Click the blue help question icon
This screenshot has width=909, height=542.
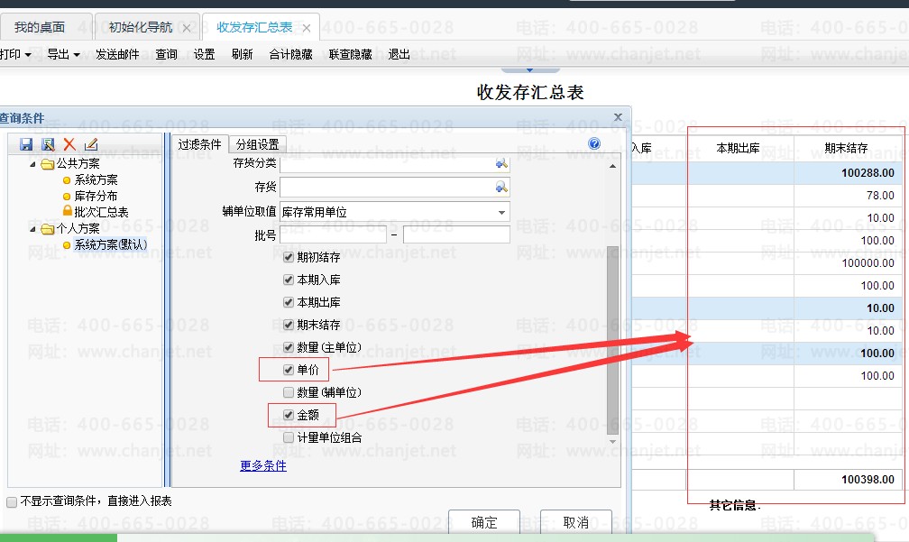click(594, 143)
